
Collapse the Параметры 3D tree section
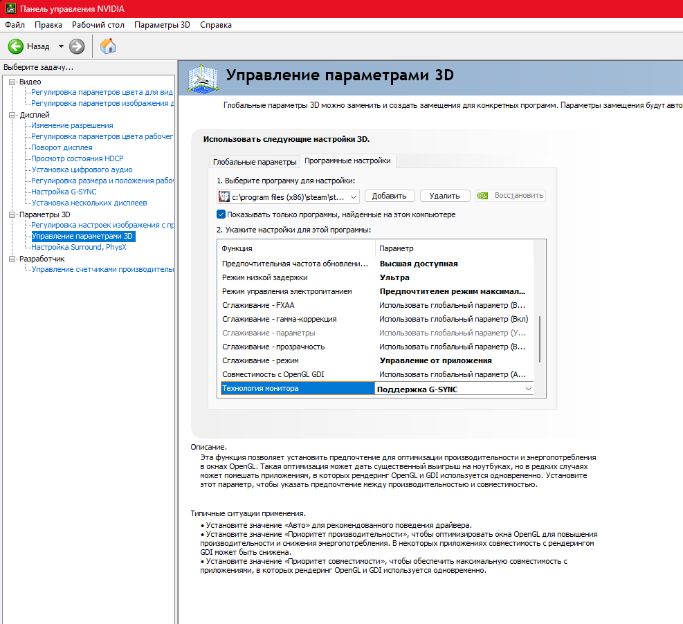(12, 214)
